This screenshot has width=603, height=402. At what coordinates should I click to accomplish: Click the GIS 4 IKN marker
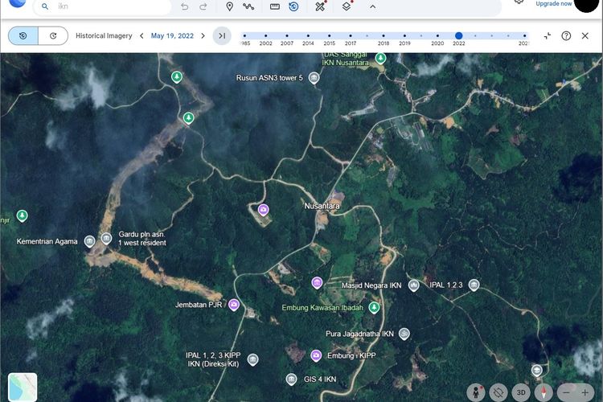point(292,379)
